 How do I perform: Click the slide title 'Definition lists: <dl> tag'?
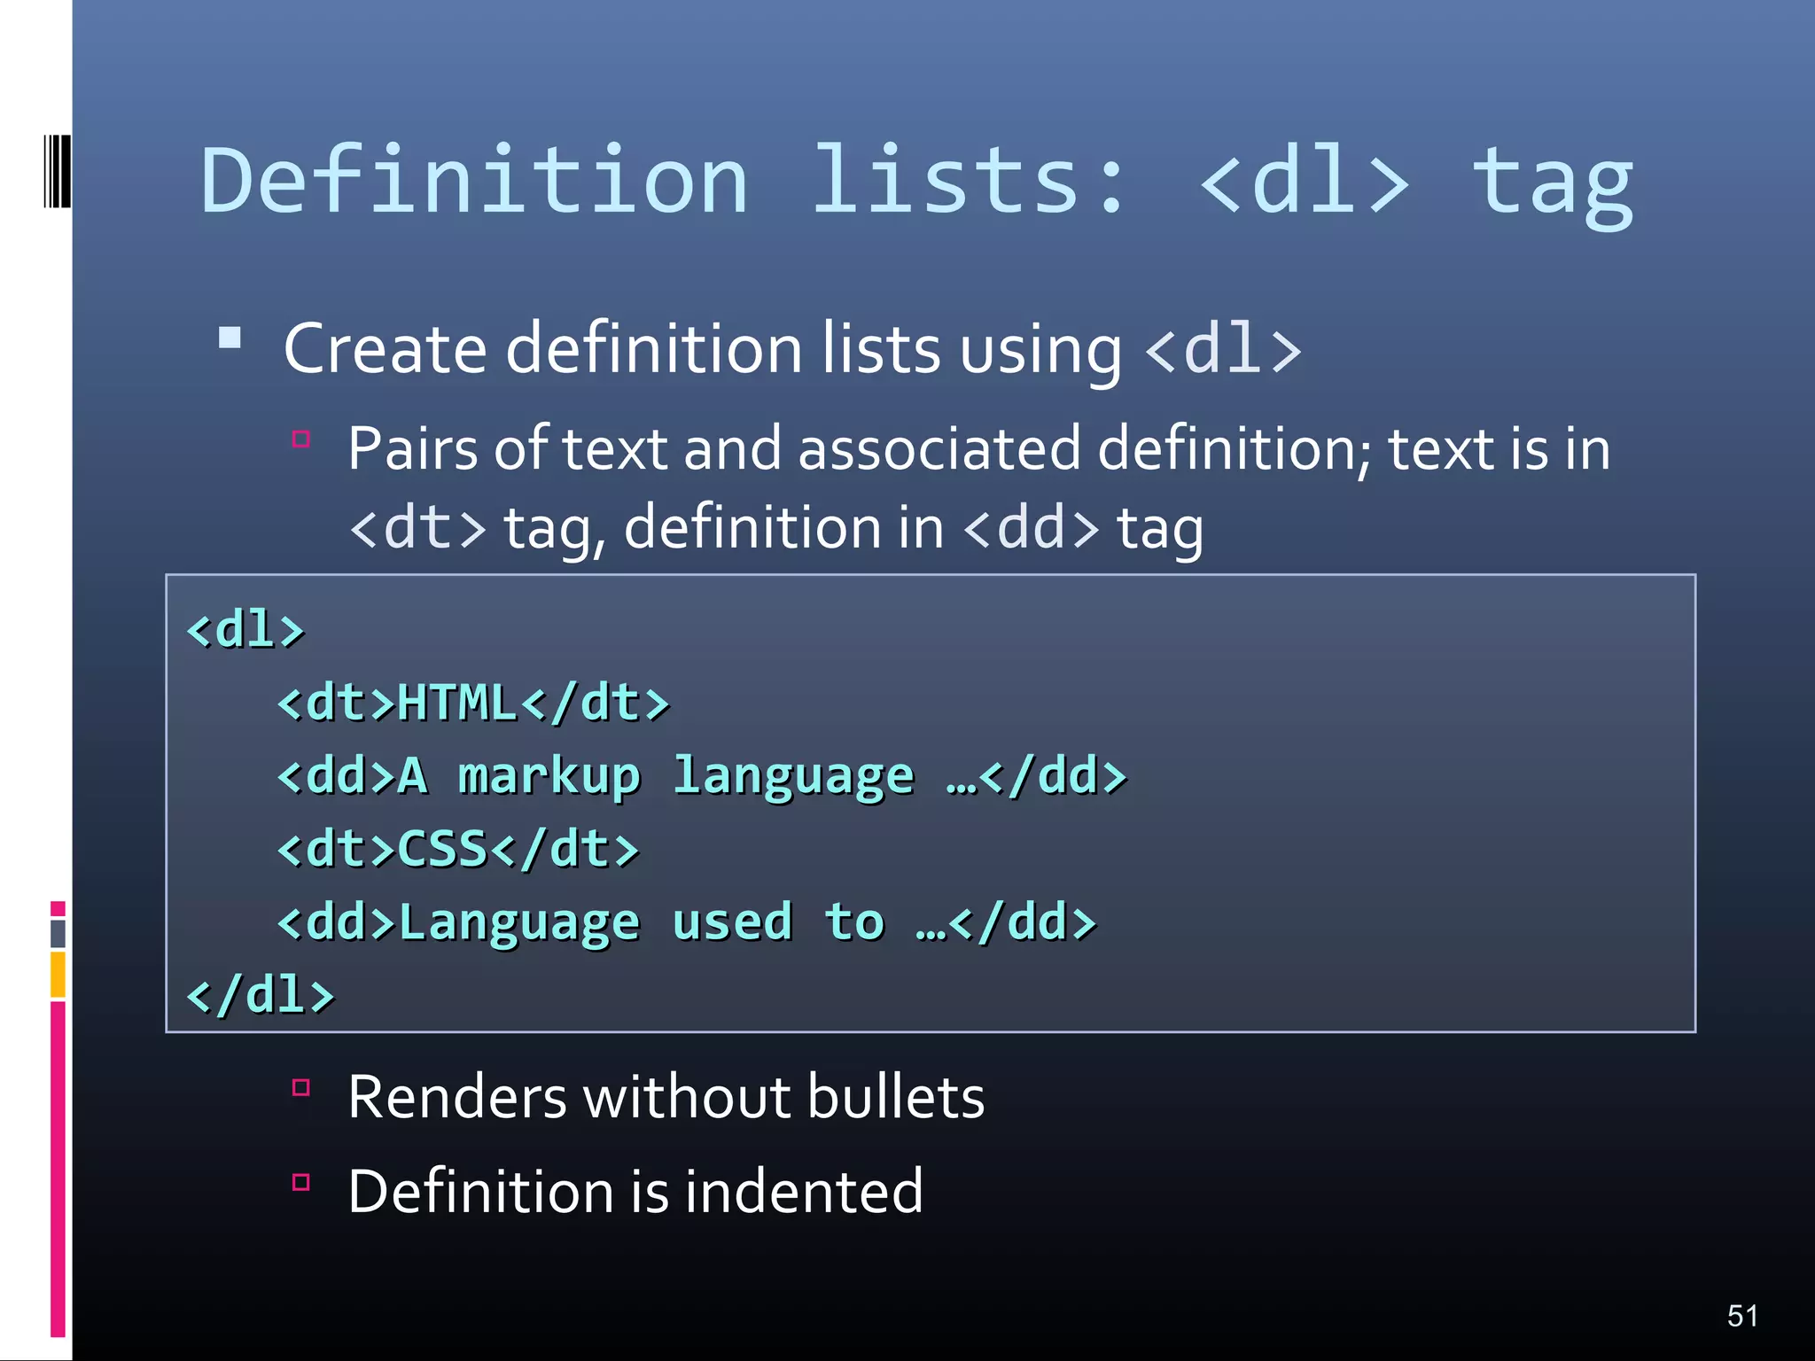coord(916,182)
